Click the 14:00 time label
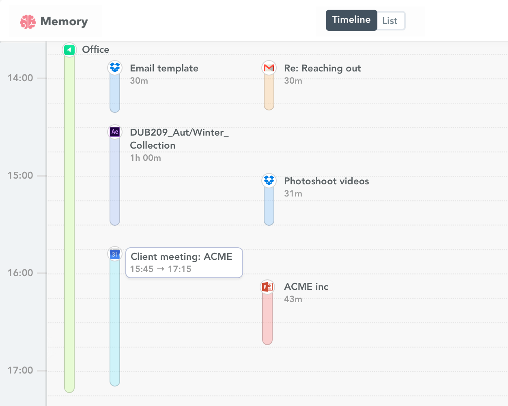 (21, 78)
